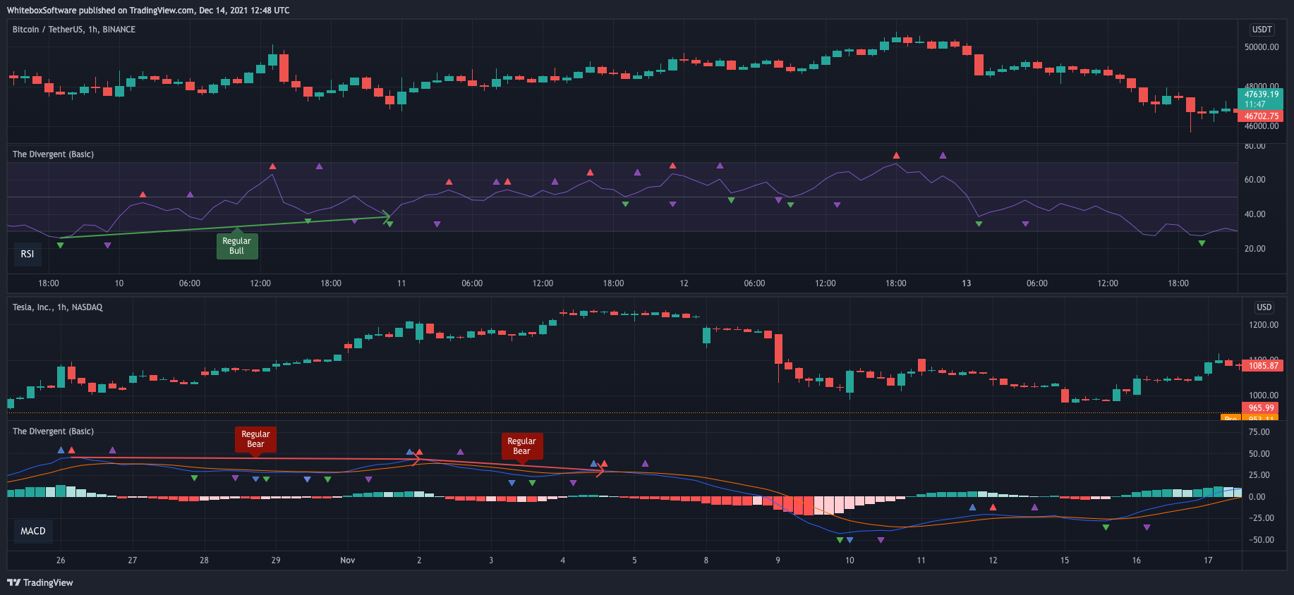Click the RSI badge in the indicator pane
1294x595 pixels.
click(x=28, y=254)
